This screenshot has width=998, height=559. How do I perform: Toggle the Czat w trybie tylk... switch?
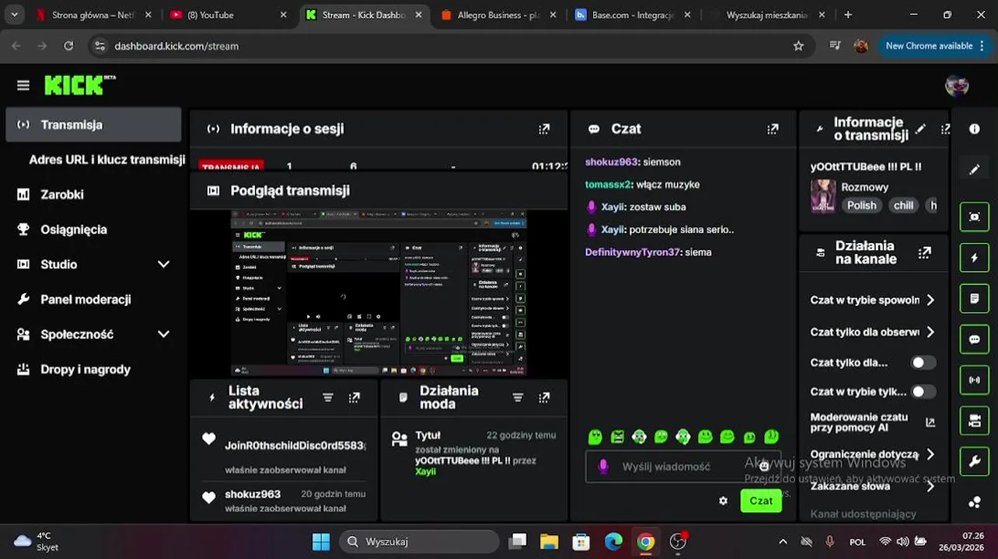923,392
